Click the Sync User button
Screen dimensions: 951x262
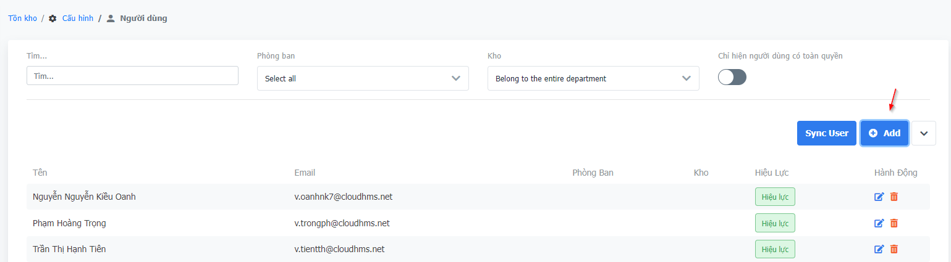click(826, 133)
